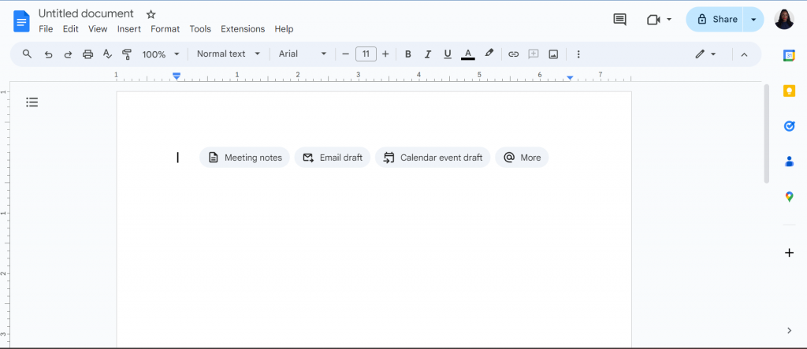Open Google Keep in side panel

click(789, 91)
